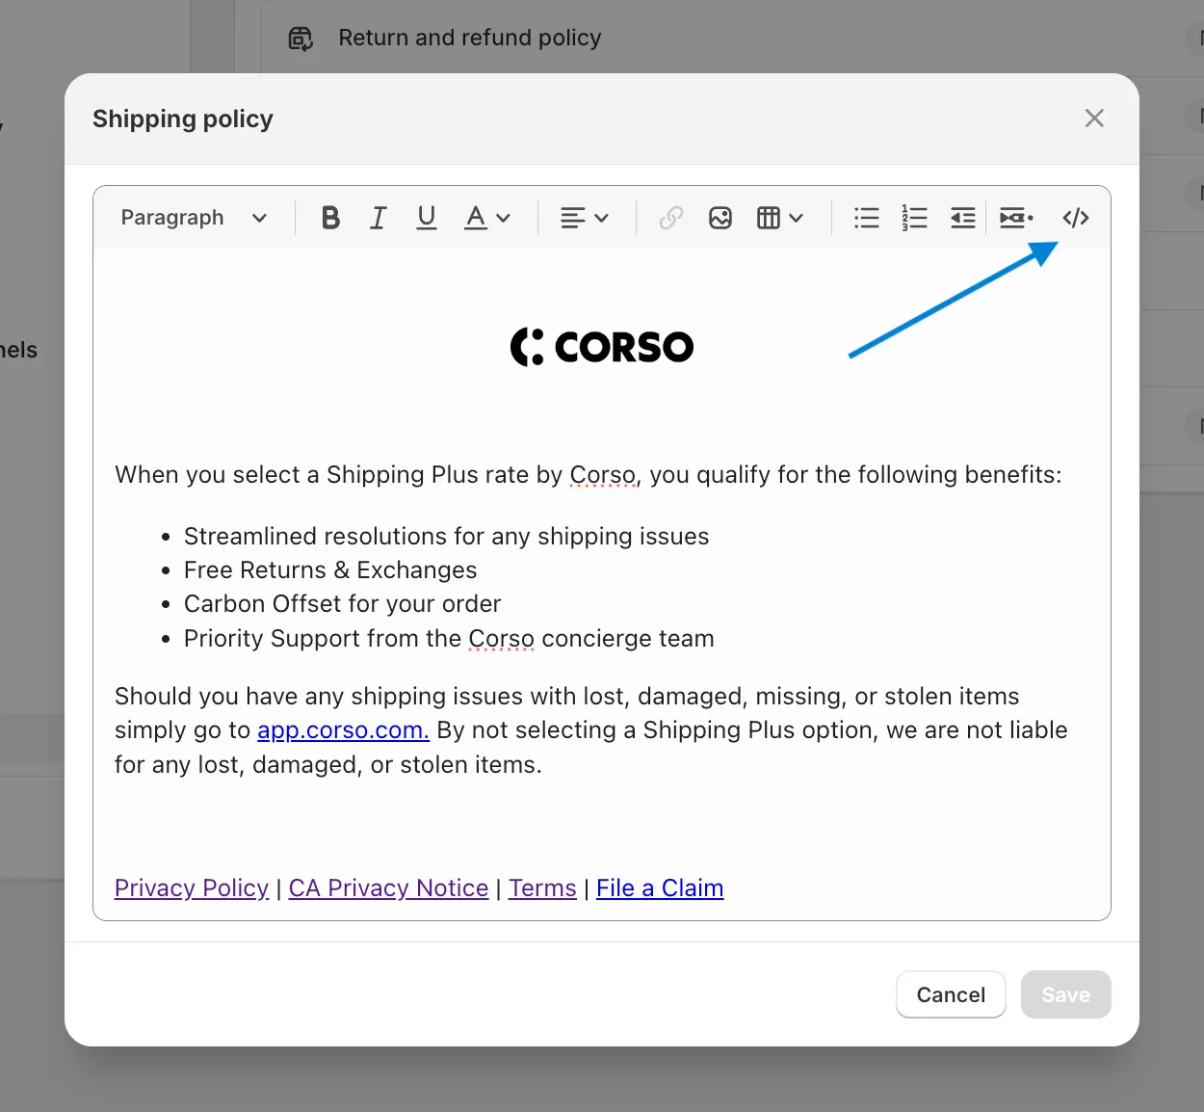The height and width of the screenshot is (1112, 1204).
Task: Open the table insertion dropdown
Action: pos(780,218)
